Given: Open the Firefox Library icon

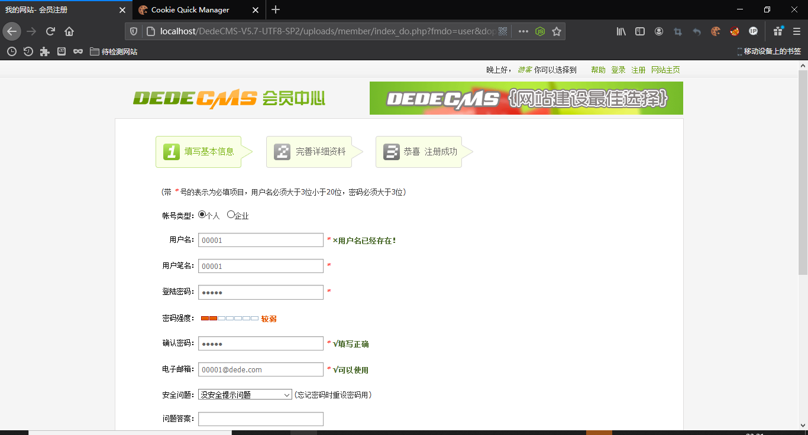Looking at the screenshot, I should coord(621,31).
